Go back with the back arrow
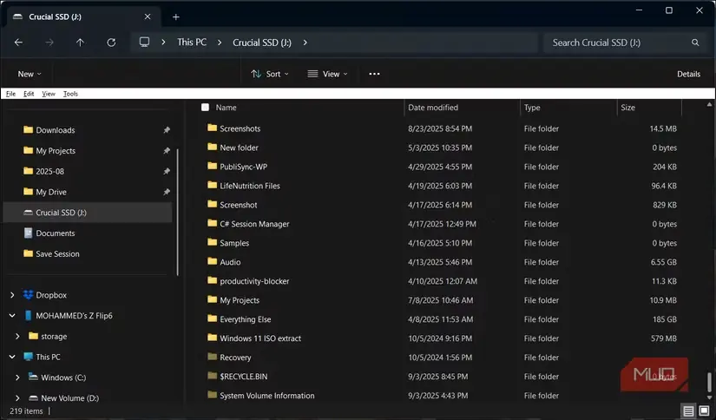Viewport: 716px width, 420px height. 19,43
